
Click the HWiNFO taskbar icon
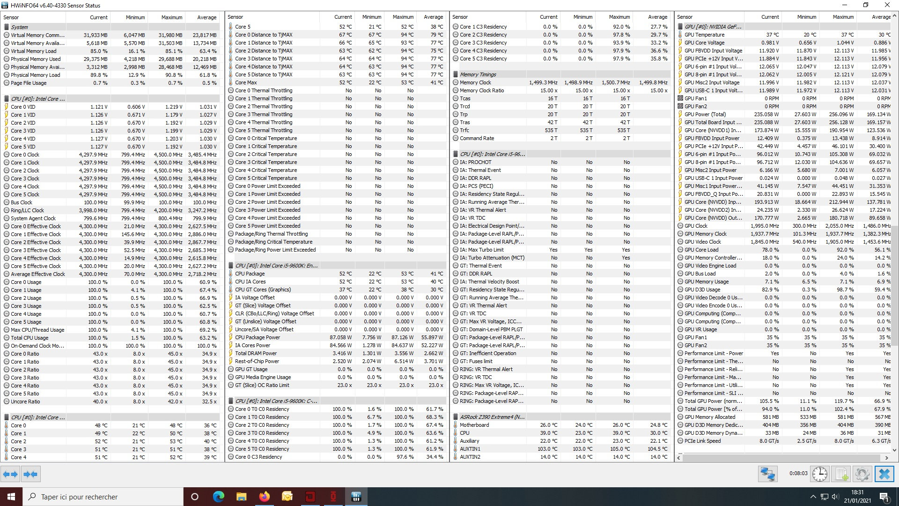pos(356,497)
